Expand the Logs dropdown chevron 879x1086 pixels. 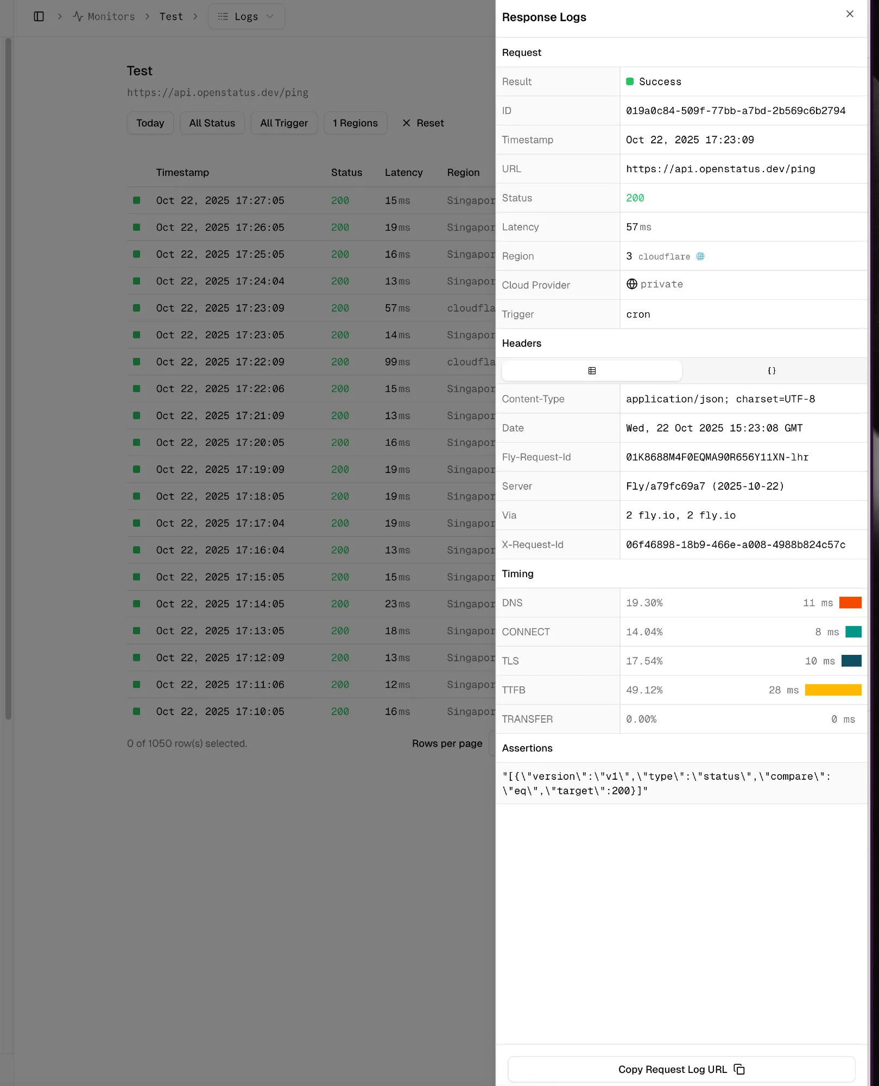pyautogui.click(x=270, y=16)
